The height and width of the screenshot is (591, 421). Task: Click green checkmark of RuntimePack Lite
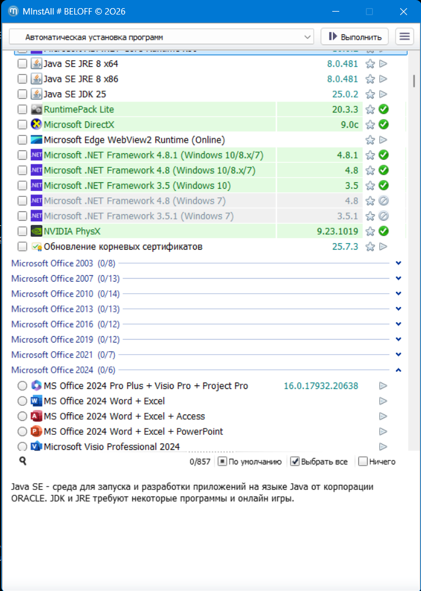tap(384, 109)
